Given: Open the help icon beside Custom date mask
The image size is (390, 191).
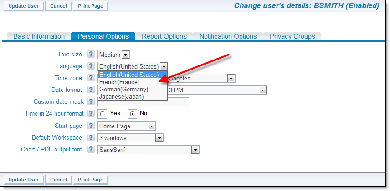Looking at the screenshot, I should [x=91, y=101].
